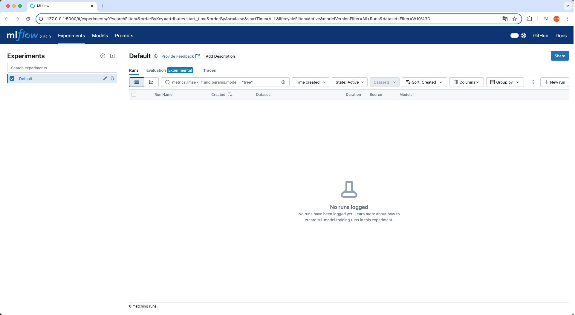Open the Time created dropdown
The image size is (575, 315).
point(311,82)
